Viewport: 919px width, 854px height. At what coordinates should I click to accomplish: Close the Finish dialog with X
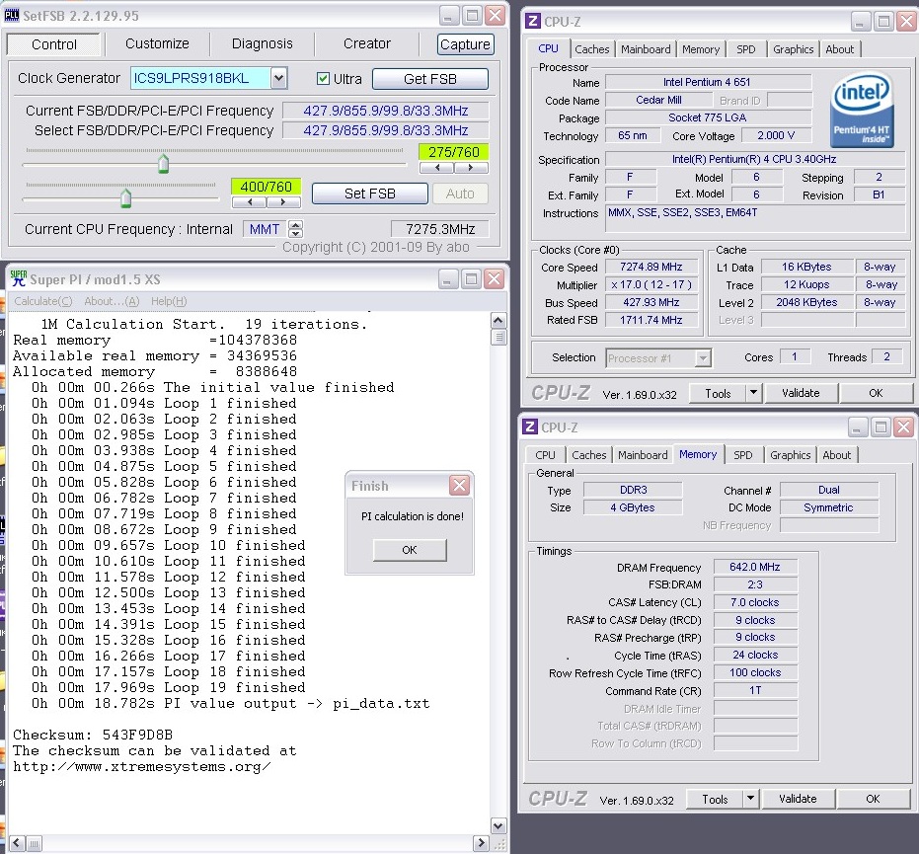point(460,486)
